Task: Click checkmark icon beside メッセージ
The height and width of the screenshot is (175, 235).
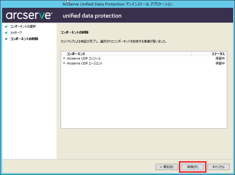Action: (6, 33)
